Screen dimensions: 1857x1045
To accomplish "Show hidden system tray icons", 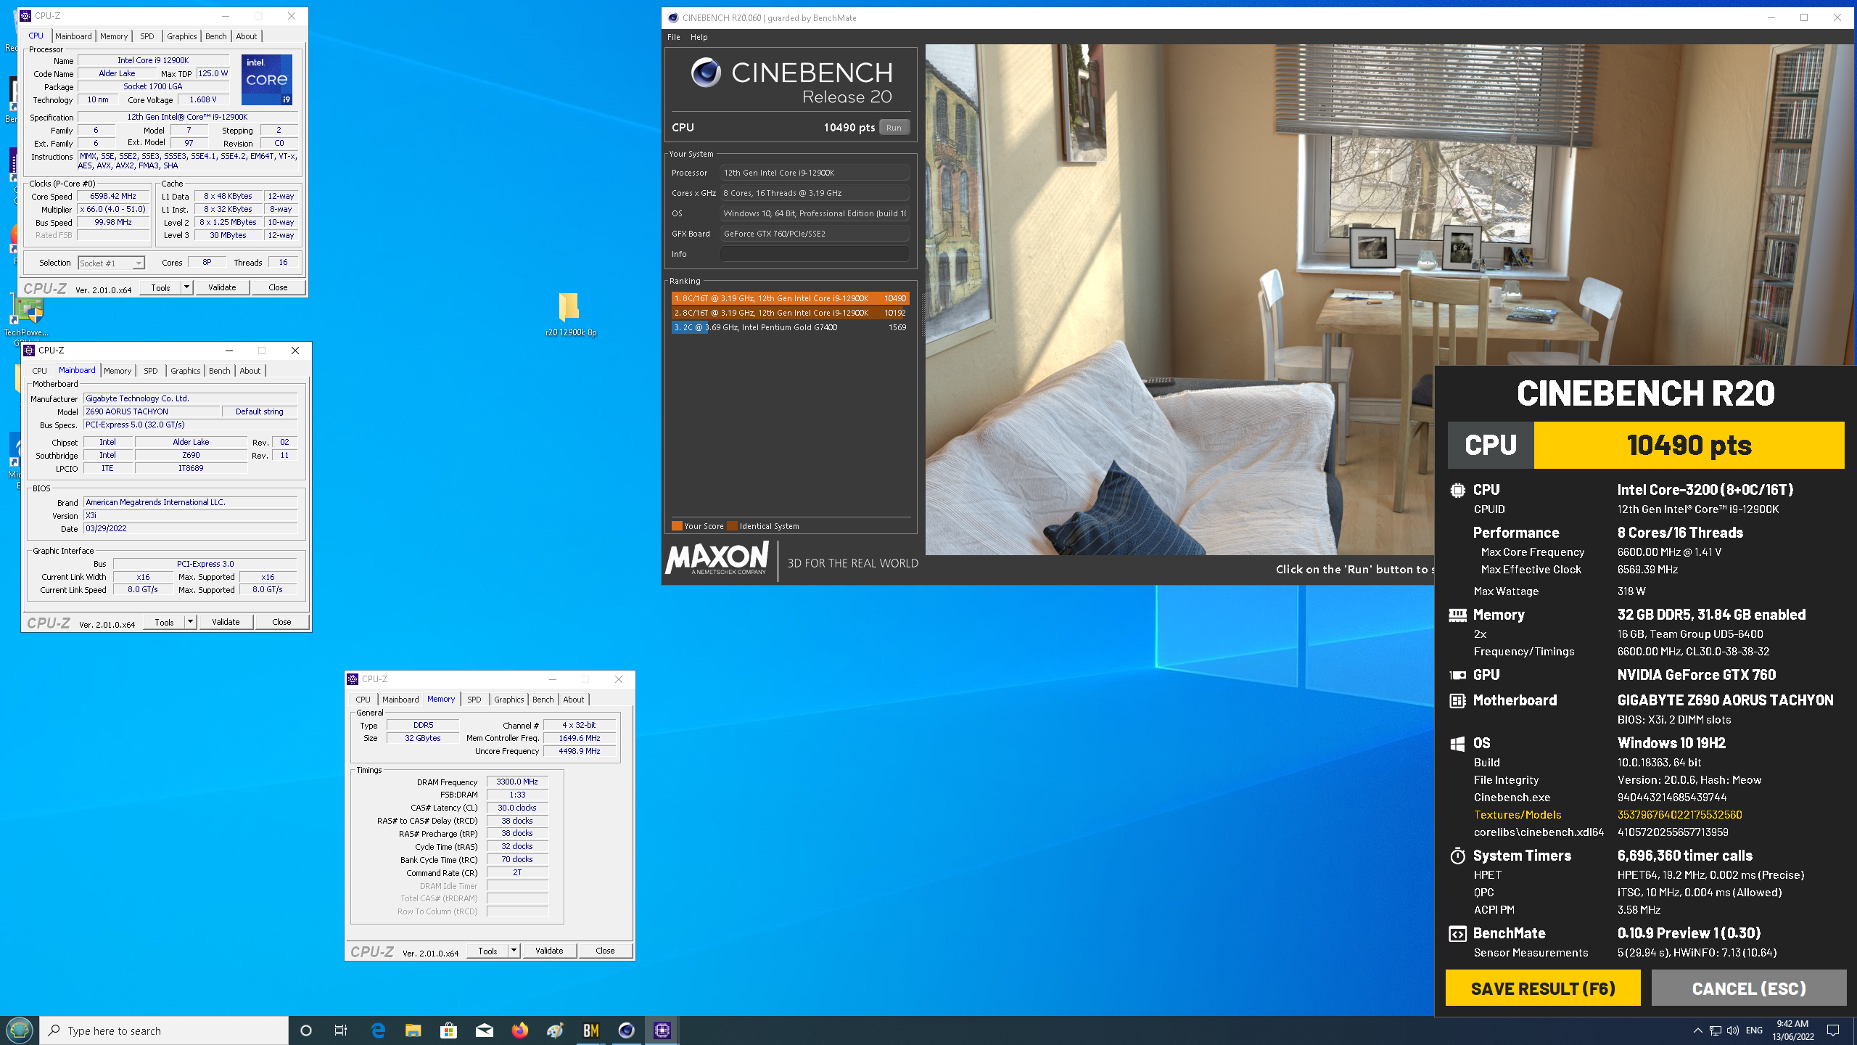I will point(1697,1030).
